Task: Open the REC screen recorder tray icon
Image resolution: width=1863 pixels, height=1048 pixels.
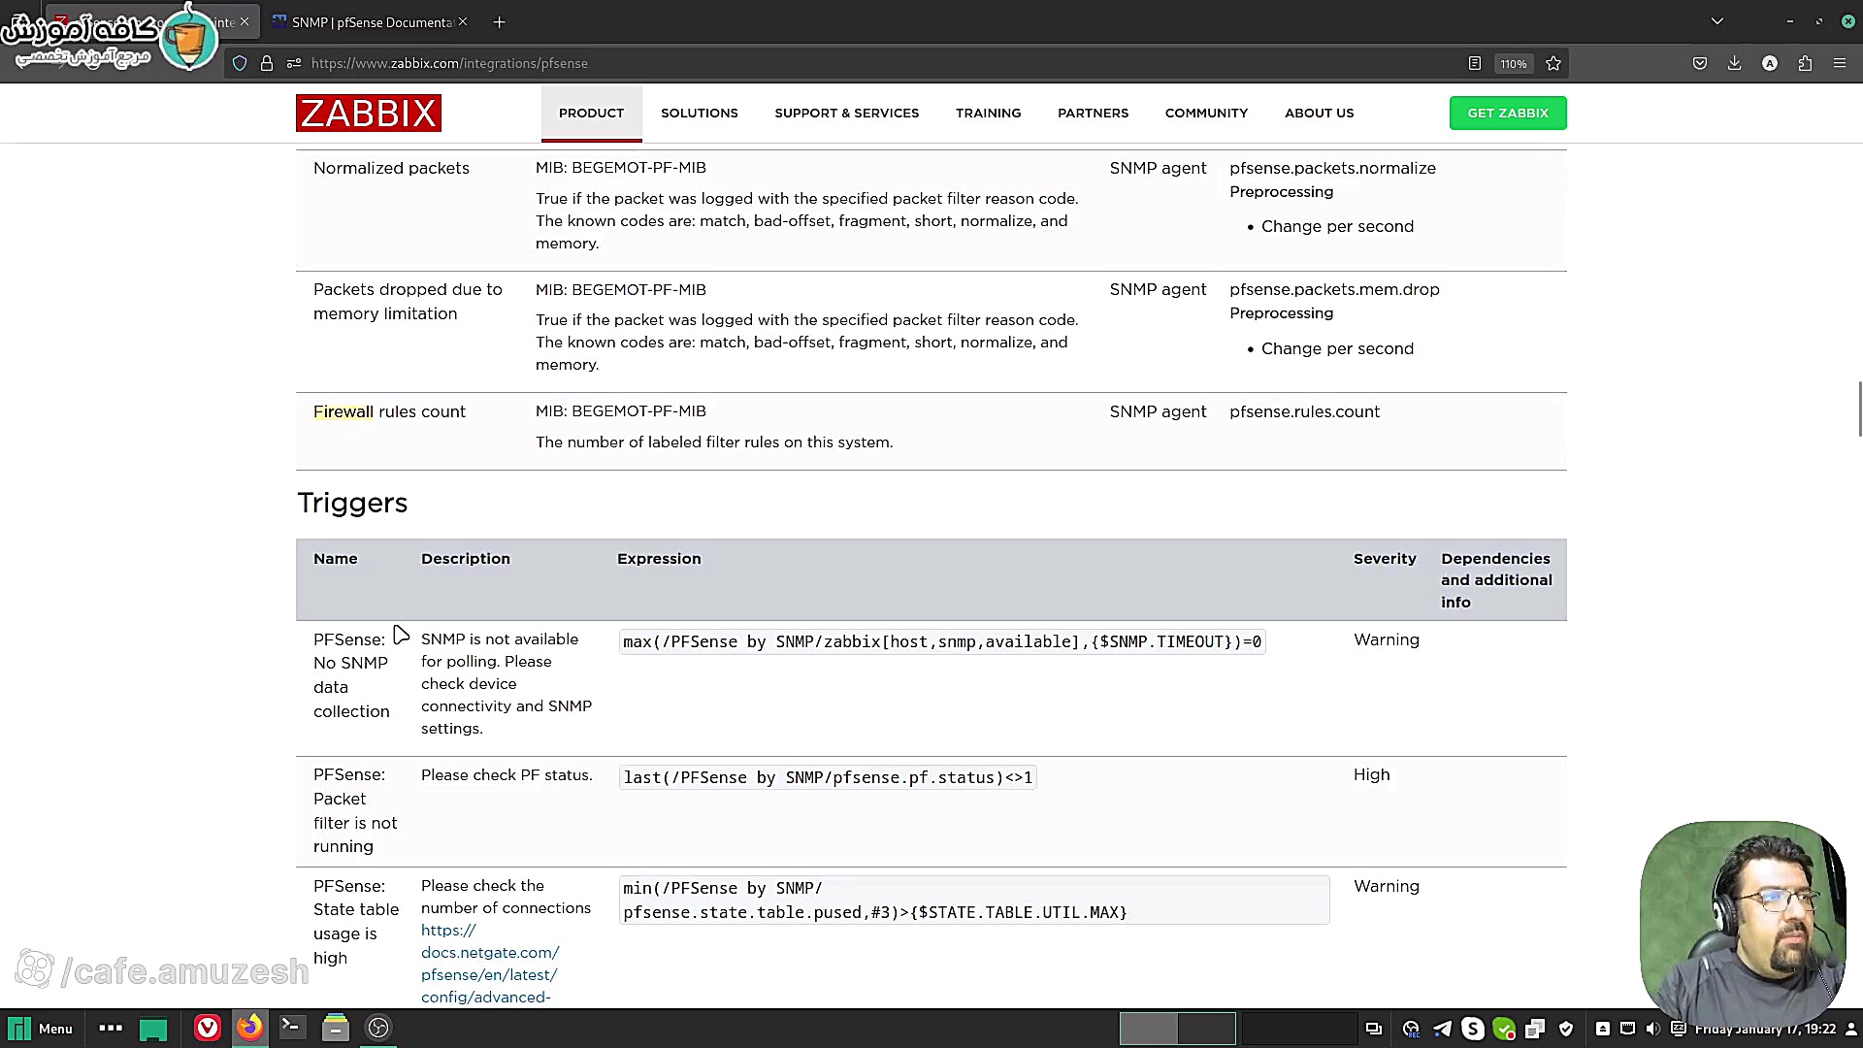Action: coord(1411,1029)
